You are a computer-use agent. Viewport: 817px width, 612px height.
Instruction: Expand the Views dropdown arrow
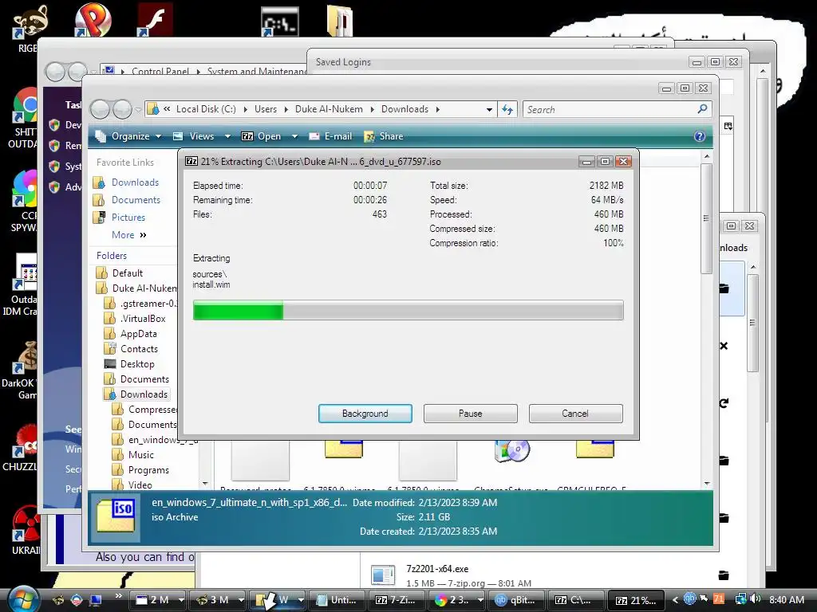pyautogui.click(x=227, y=136)
